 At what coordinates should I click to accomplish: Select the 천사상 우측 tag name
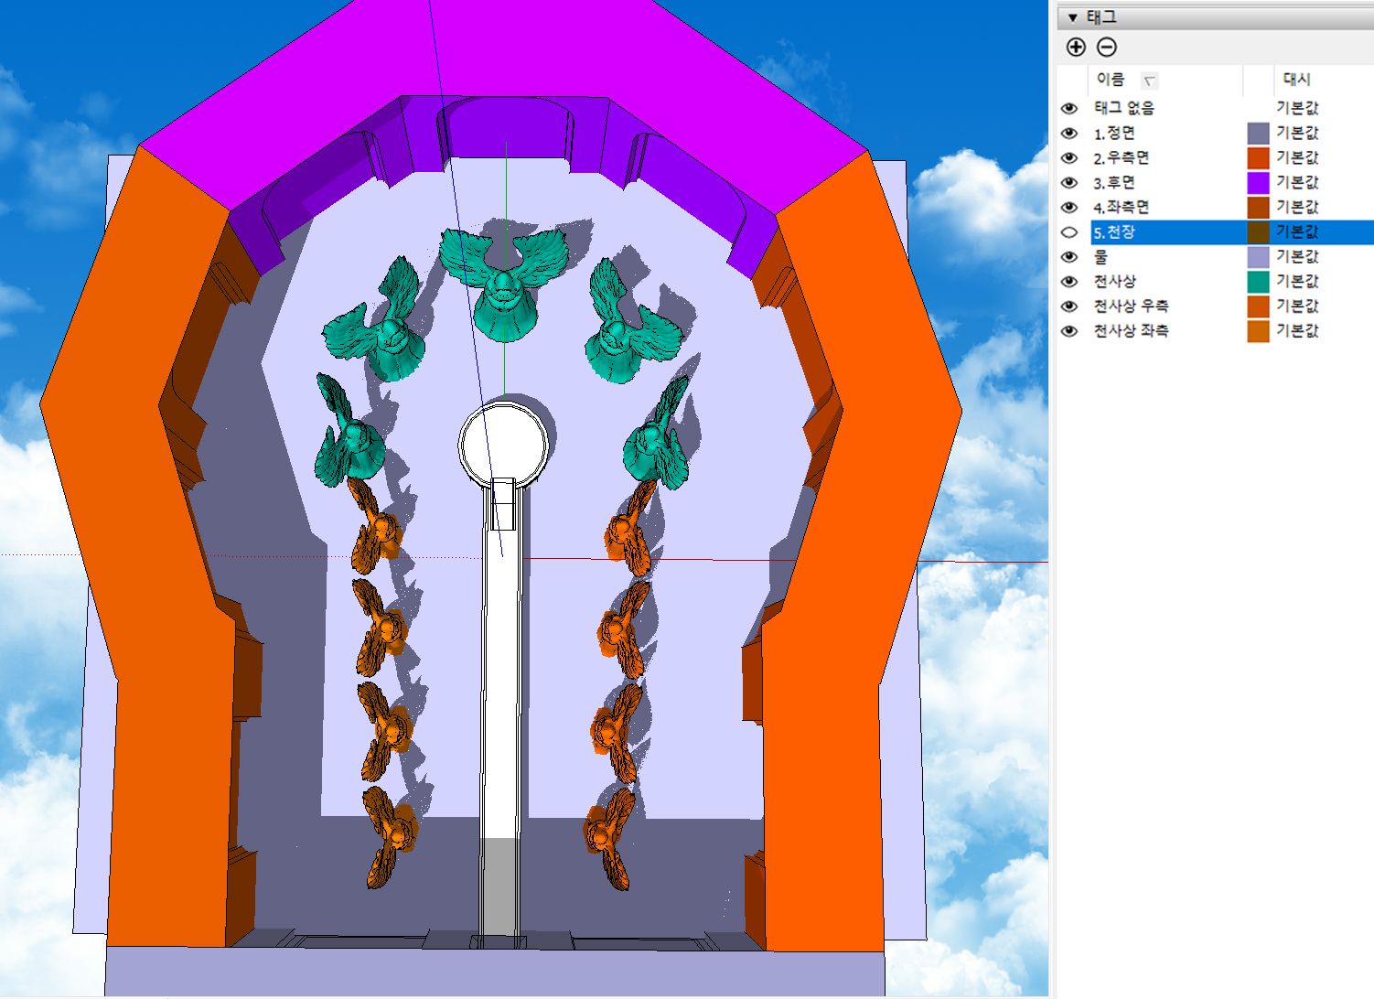pos(1131,306)
